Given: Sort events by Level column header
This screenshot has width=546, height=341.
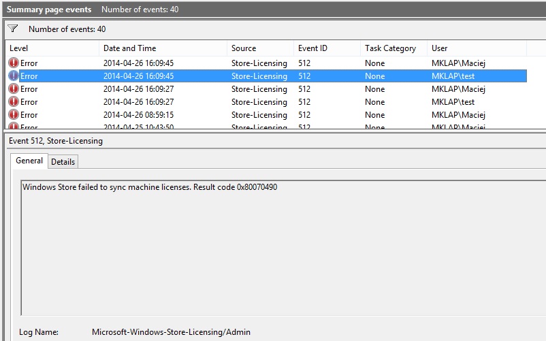Looking at the screenshot, I should [52, 48].
